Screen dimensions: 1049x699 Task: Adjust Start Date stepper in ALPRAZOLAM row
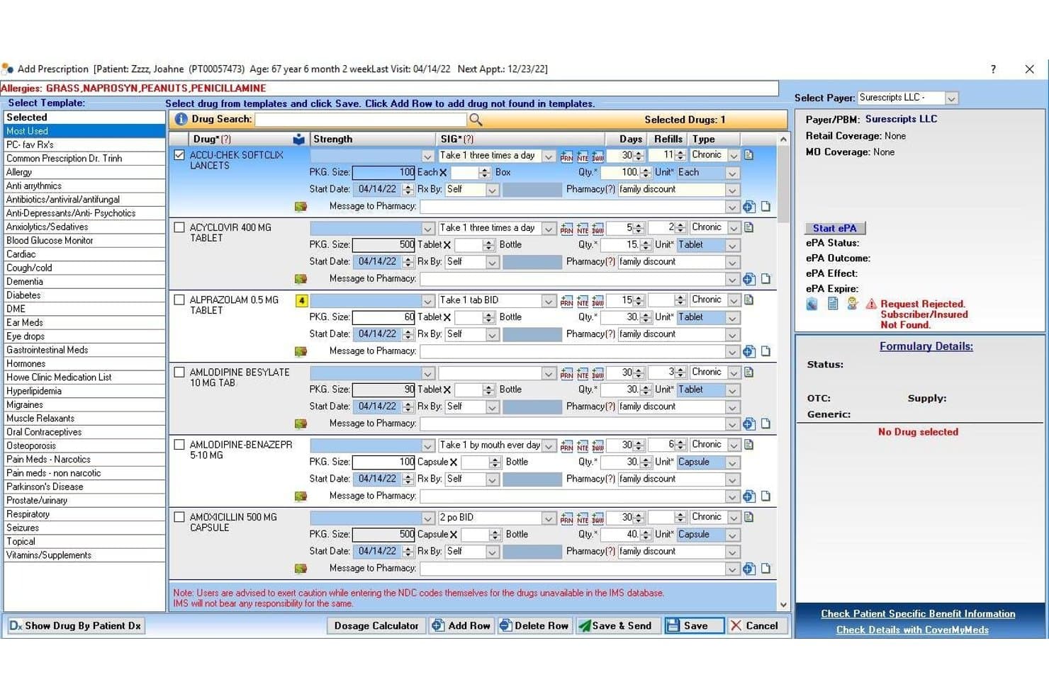pos(408,335)
